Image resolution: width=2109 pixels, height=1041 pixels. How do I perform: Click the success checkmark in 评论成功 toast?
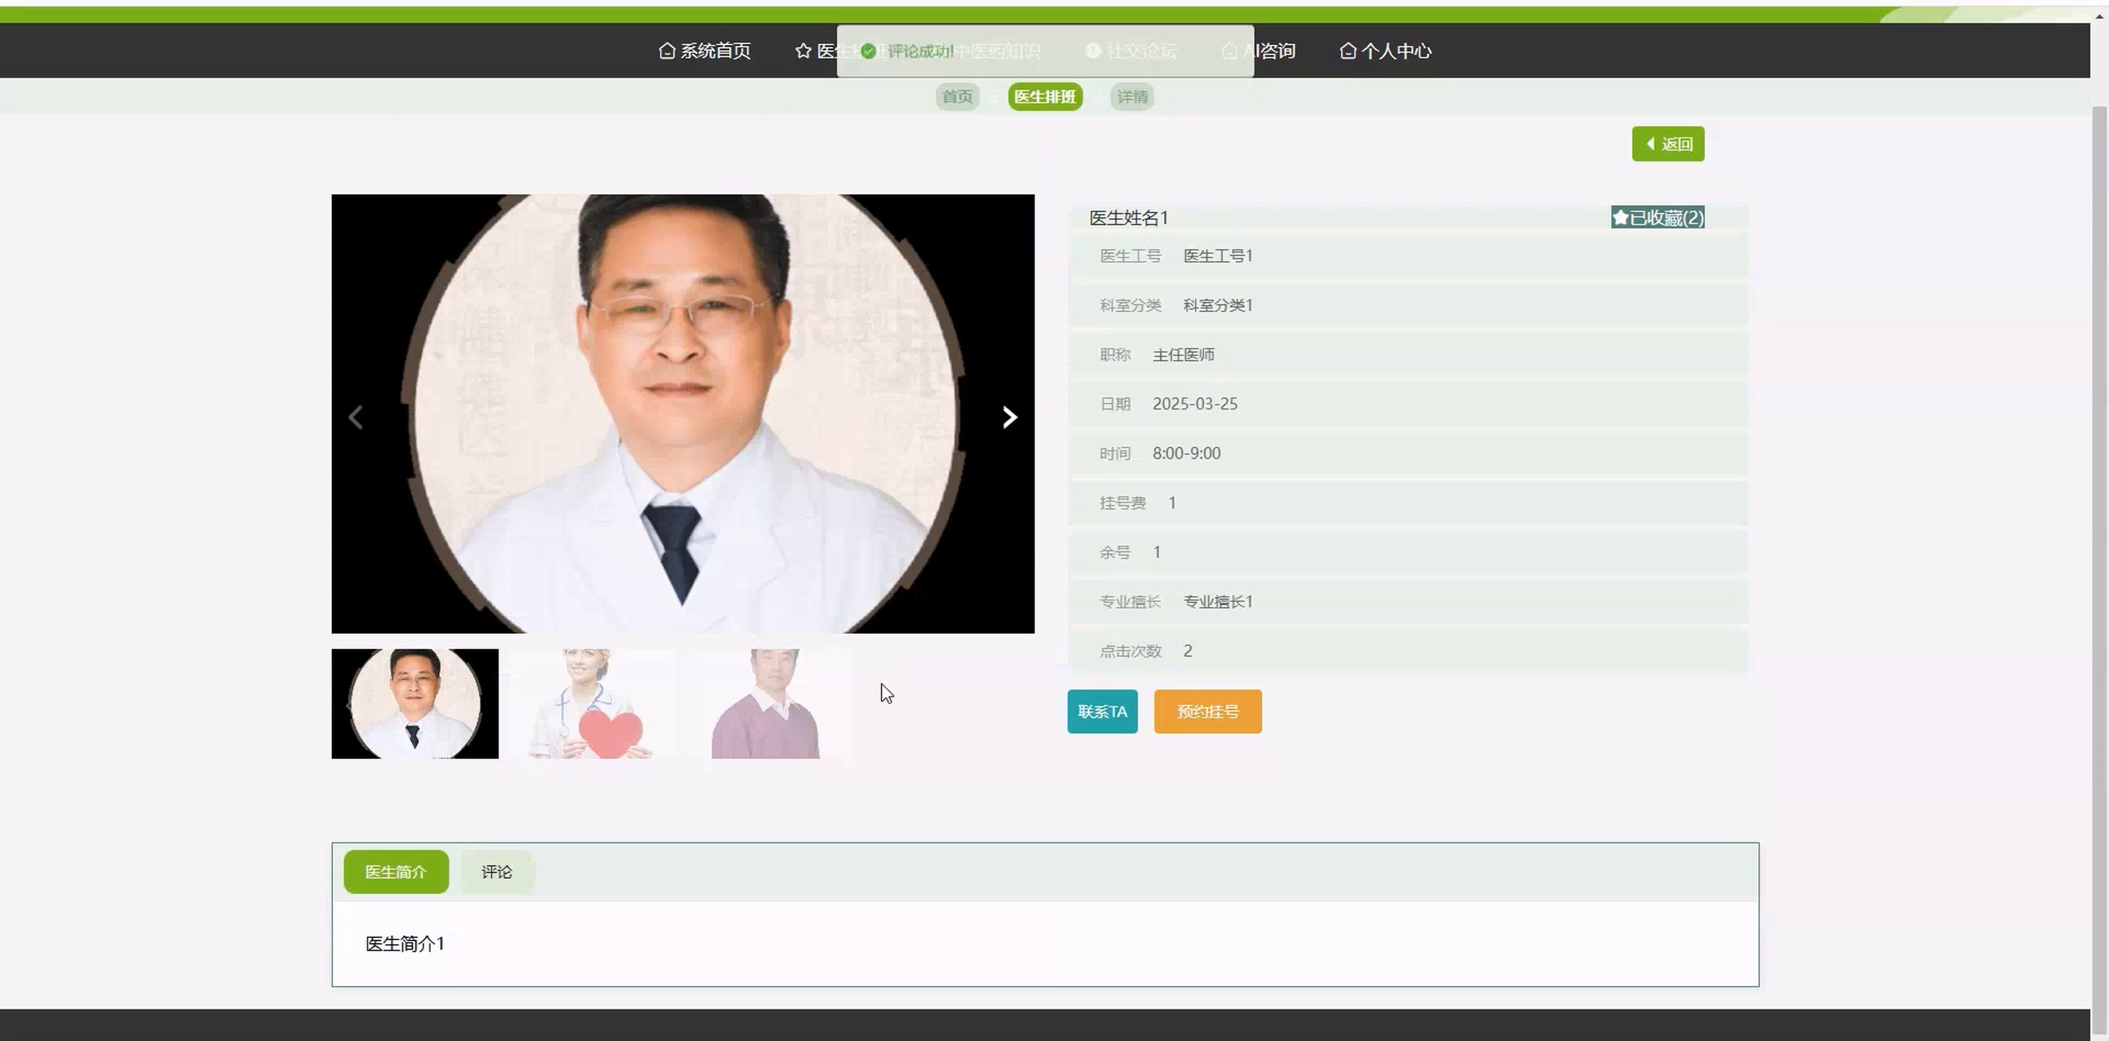(868, 51)
